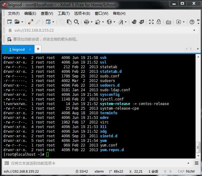The width and height of the screenshot is (202, 176).
Task: Click the 'yum.repos.d' directory name
Action: 112,150
